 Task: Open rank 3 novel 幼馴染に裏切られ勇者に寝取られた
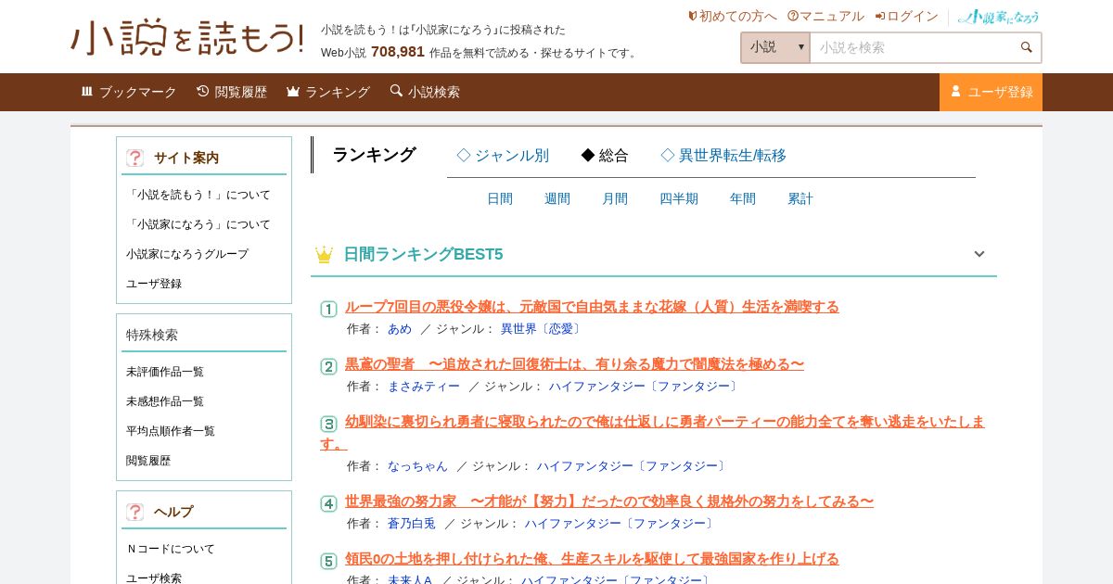tap(652, 432)
